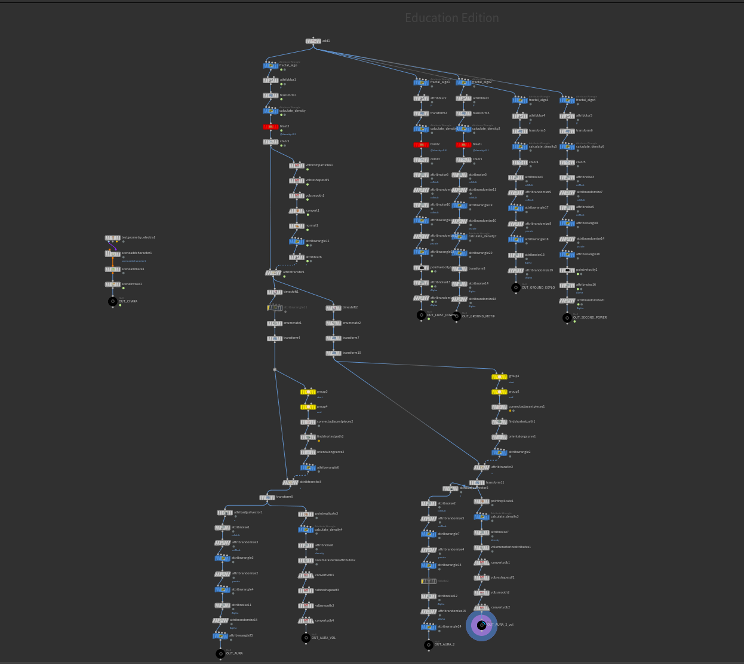Select the vdbfromparticles1 node icon

pos(297,166)
